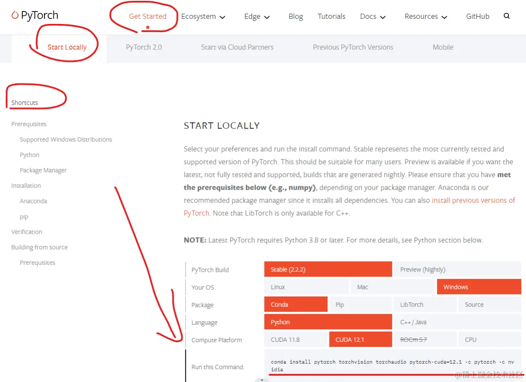Click the Shortcuts sidebar heading

[24, 103]
